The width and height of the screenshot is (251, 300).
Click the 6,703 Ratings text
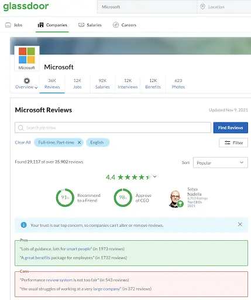click(x=197, y=198)
